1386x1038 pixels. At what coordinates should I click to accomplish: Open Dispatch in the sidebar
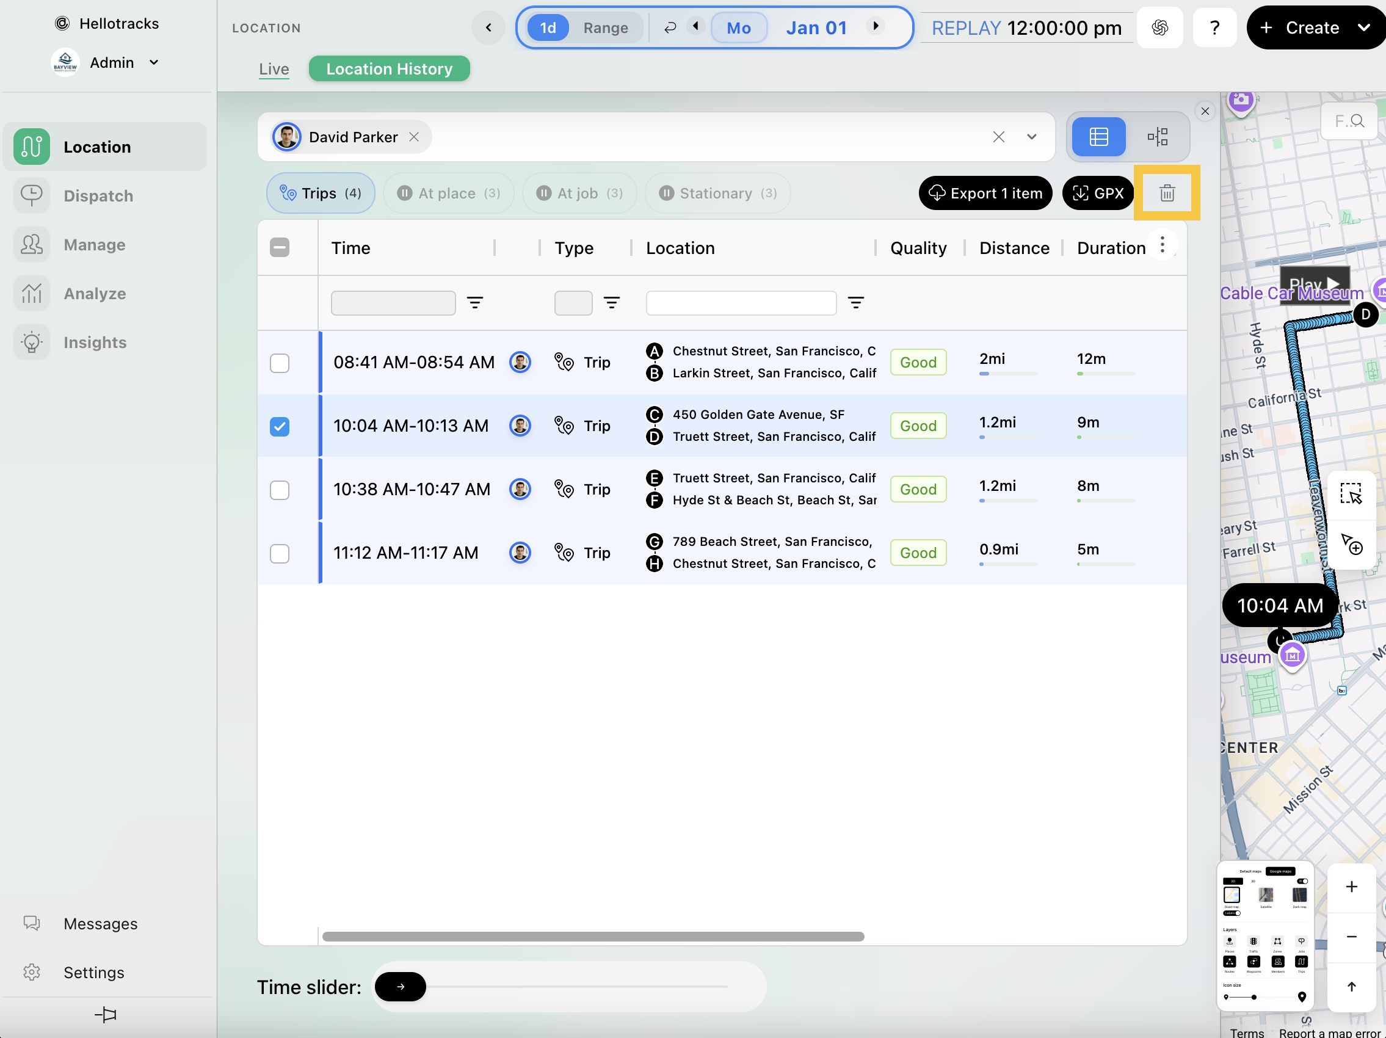[x=98, y=196]
